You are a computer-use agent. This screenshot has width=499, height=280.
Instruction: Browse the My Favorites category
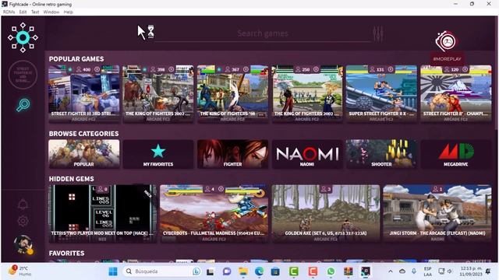pos(158,154)
